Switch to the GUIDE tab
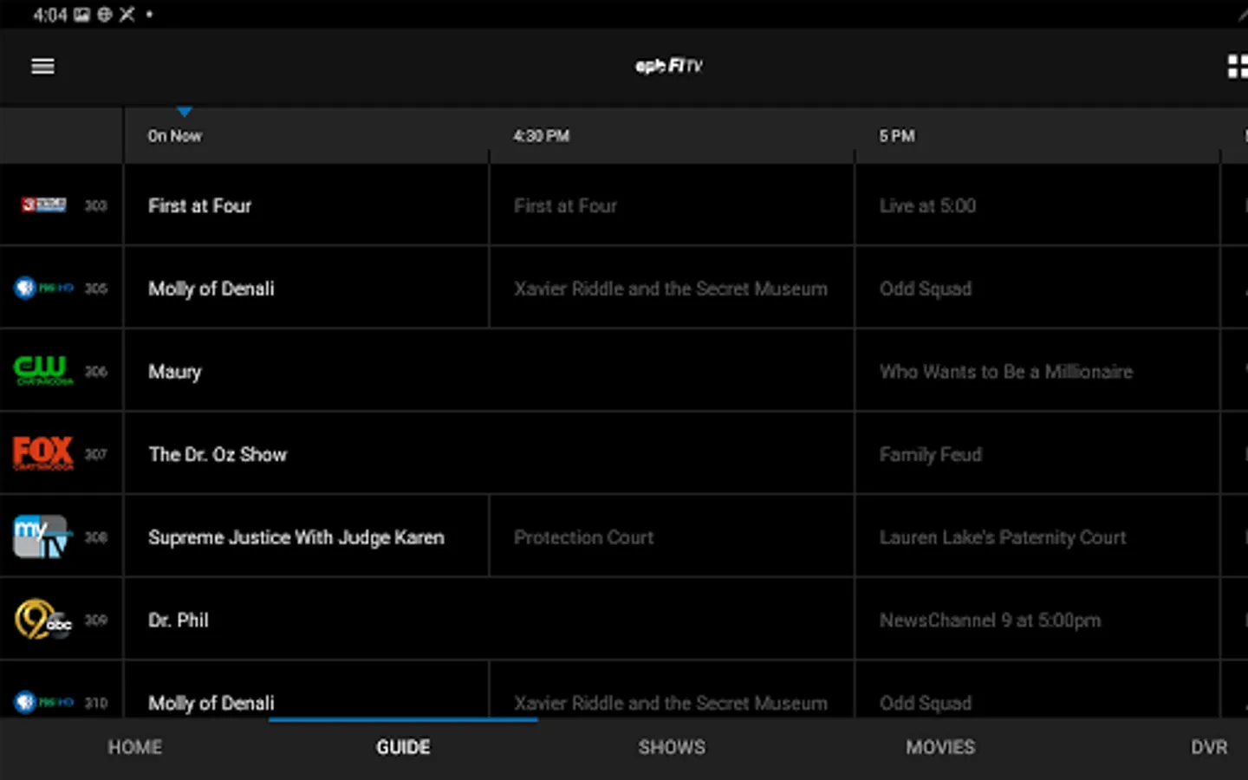 click(x=403, y=747)
